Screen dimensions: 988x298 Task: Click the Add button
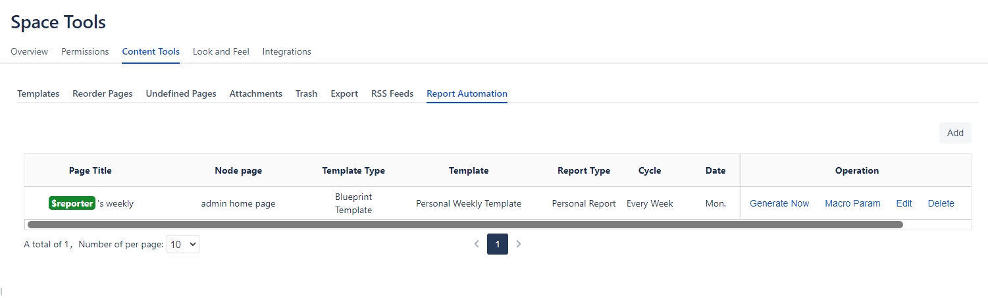[954, 133]
